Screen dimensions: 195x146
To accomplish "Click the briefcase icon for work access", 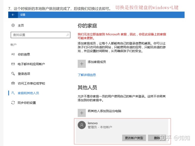I will coord(13,83).
